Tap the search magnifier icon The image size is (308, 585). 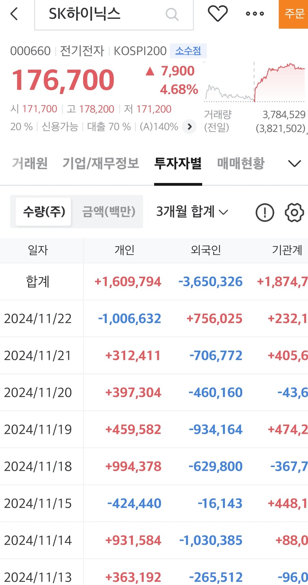pos(172,14)
